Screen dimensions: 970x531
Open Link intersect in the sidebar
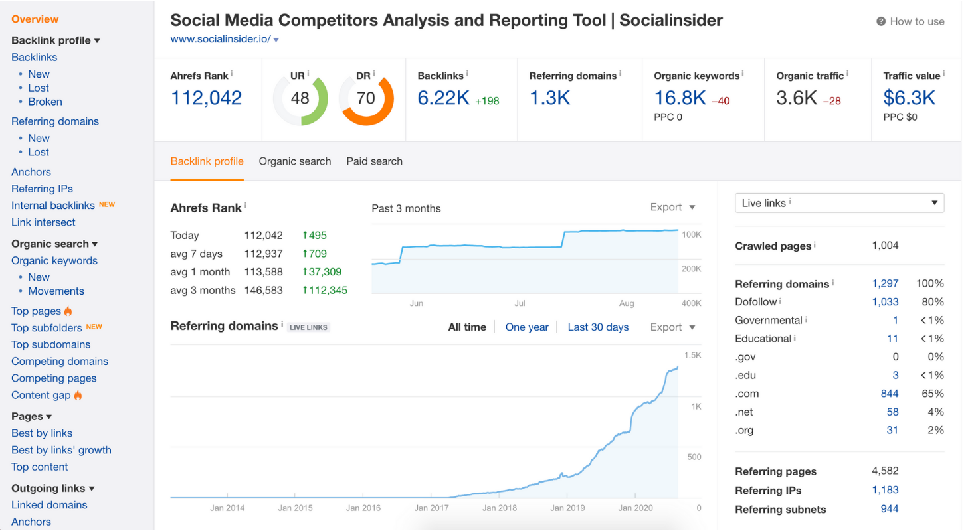[43, 222]
